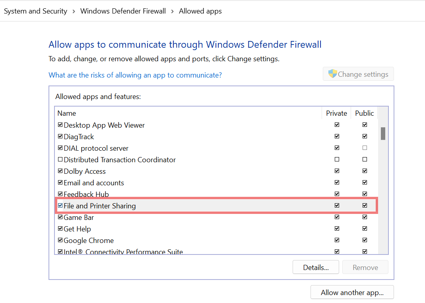Open the risks of allowing apps link

(134, 75)
